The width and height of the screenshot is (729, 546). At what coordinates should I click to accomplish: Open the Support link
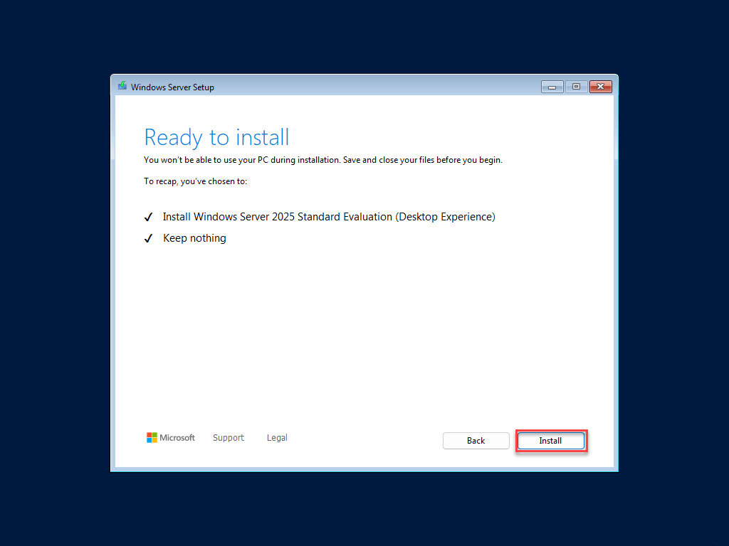pyautogui.click(x=229, y=438)
